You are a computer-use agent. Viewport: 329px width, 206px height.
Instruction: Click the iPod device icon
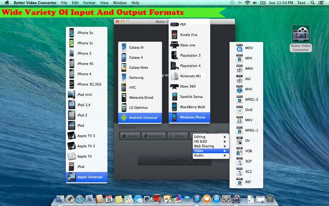click(72, 166)
